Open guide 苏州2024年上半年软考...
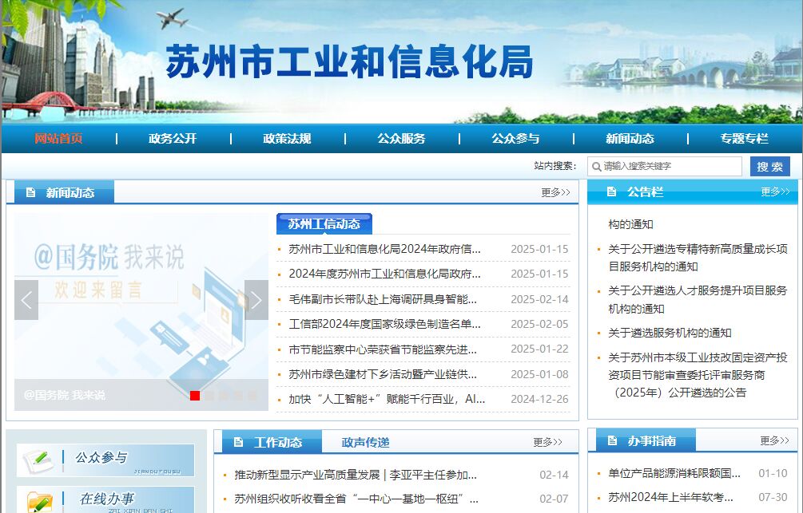Screen dimensions: 803x513 [670, 497]
